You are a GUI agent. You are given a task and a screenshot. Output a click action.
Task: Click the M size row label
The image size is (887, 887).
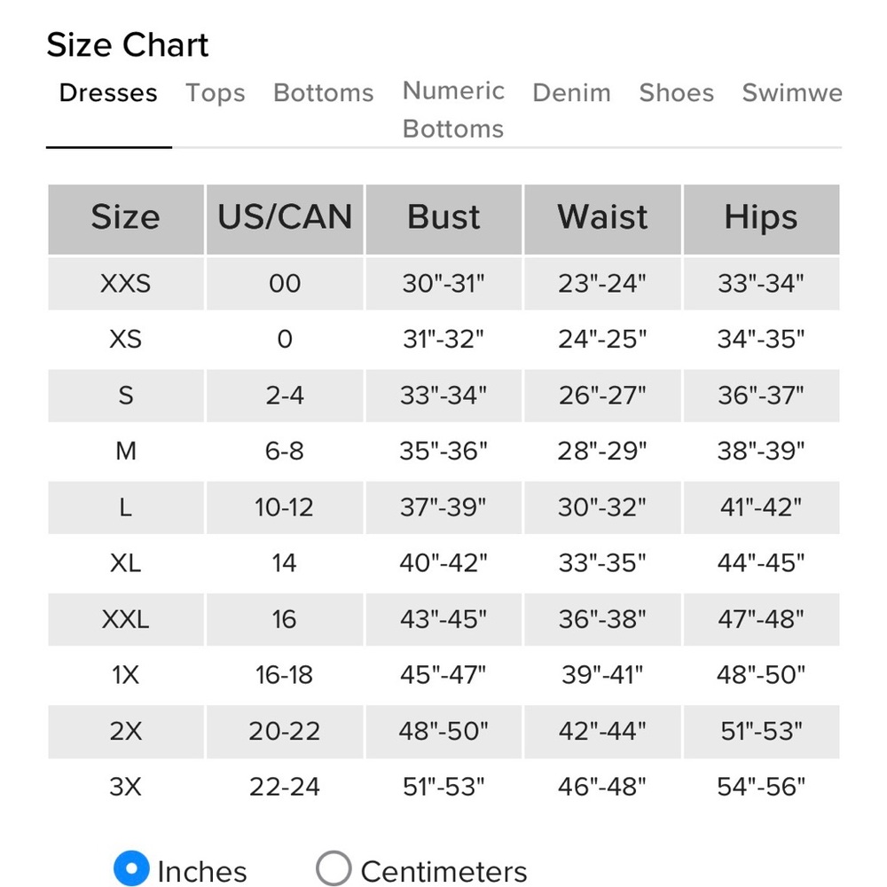pos(126,451)
